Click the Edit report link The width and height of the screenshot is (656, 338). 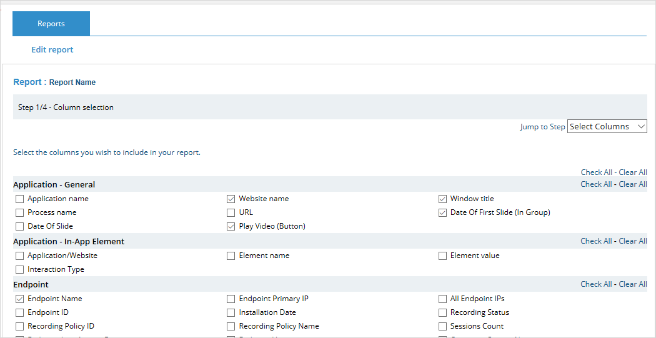coord(52,49)
